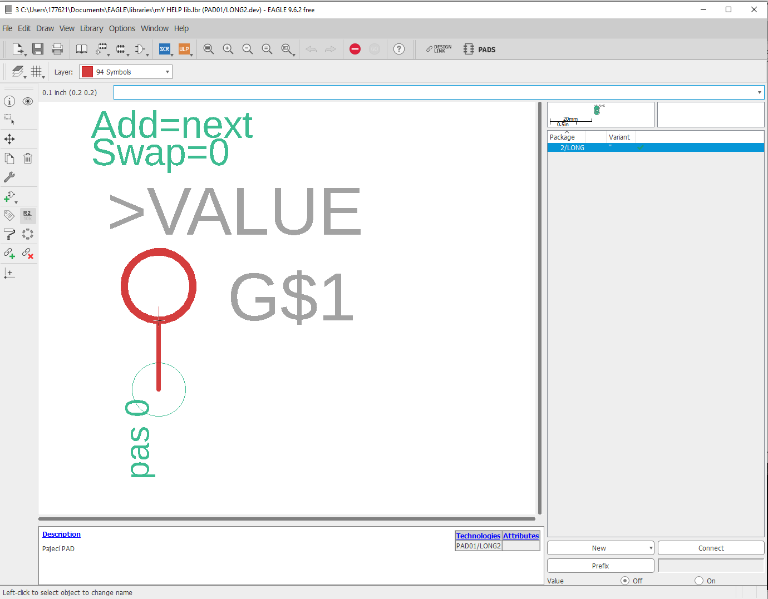Click the red Stop command icon
Viewport: 768px width, 599px height.
click(355, 49)
